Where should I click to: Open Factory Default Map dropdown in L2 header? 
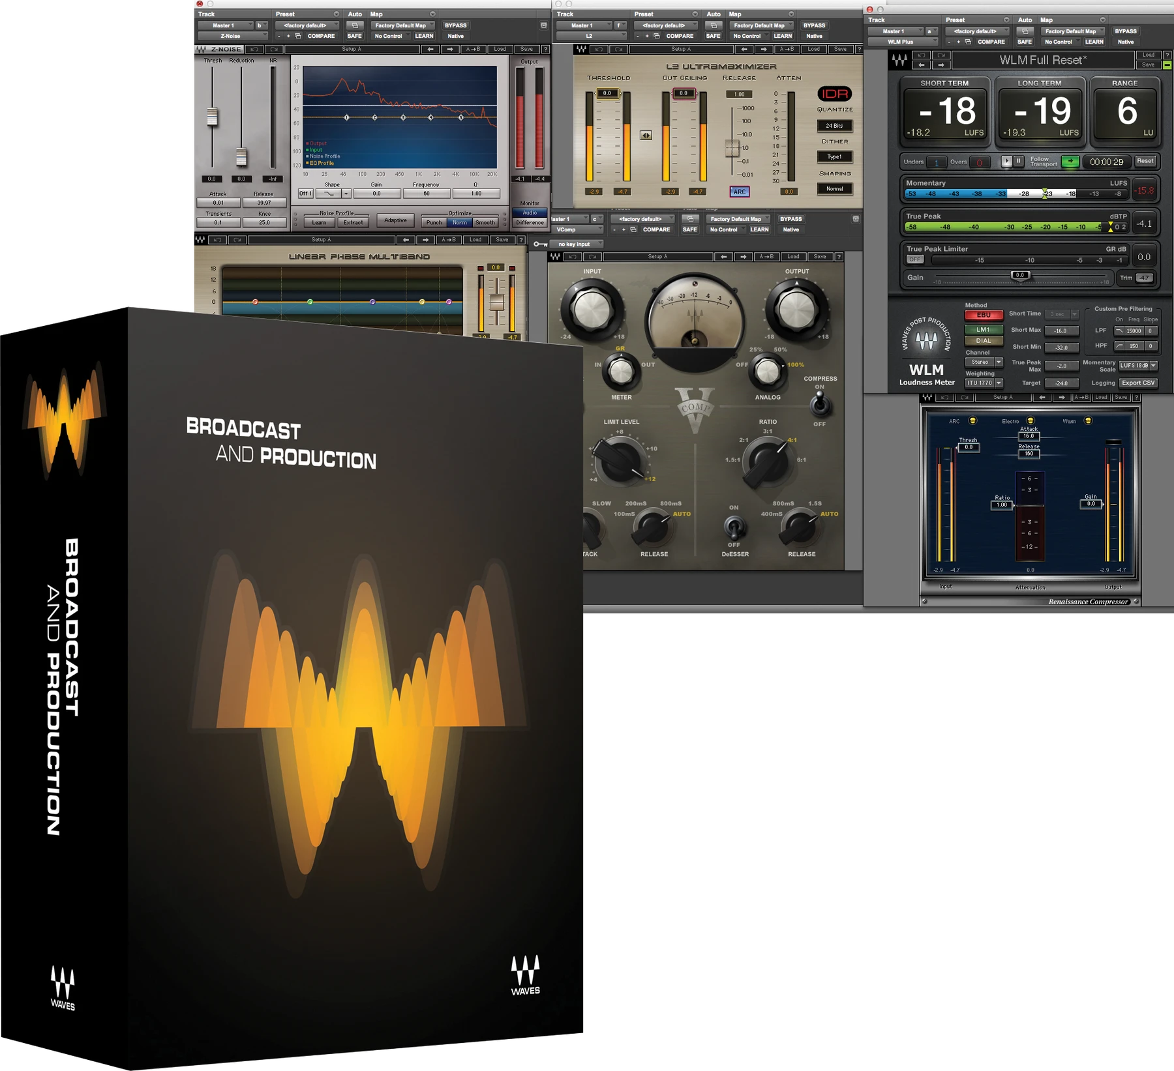pos(760,26)
